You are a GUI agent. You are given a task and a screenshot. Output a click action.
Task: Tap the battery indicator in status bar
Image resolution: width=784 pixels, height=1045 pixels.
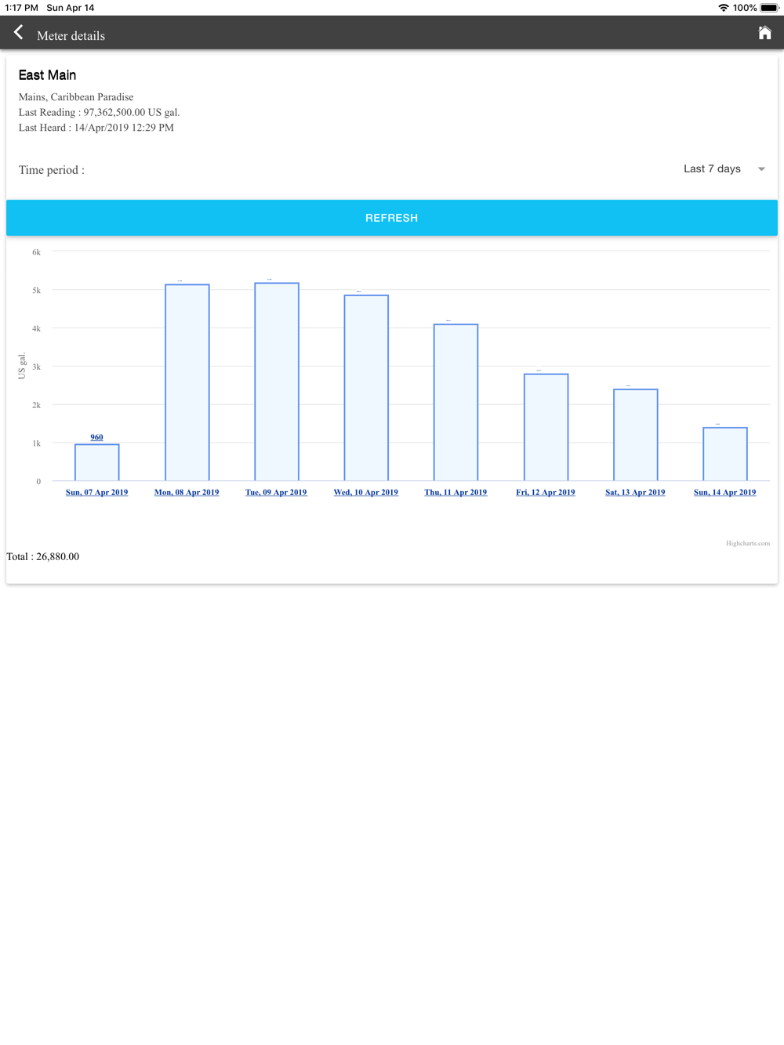pyautogui.click(x=769, y=8)
